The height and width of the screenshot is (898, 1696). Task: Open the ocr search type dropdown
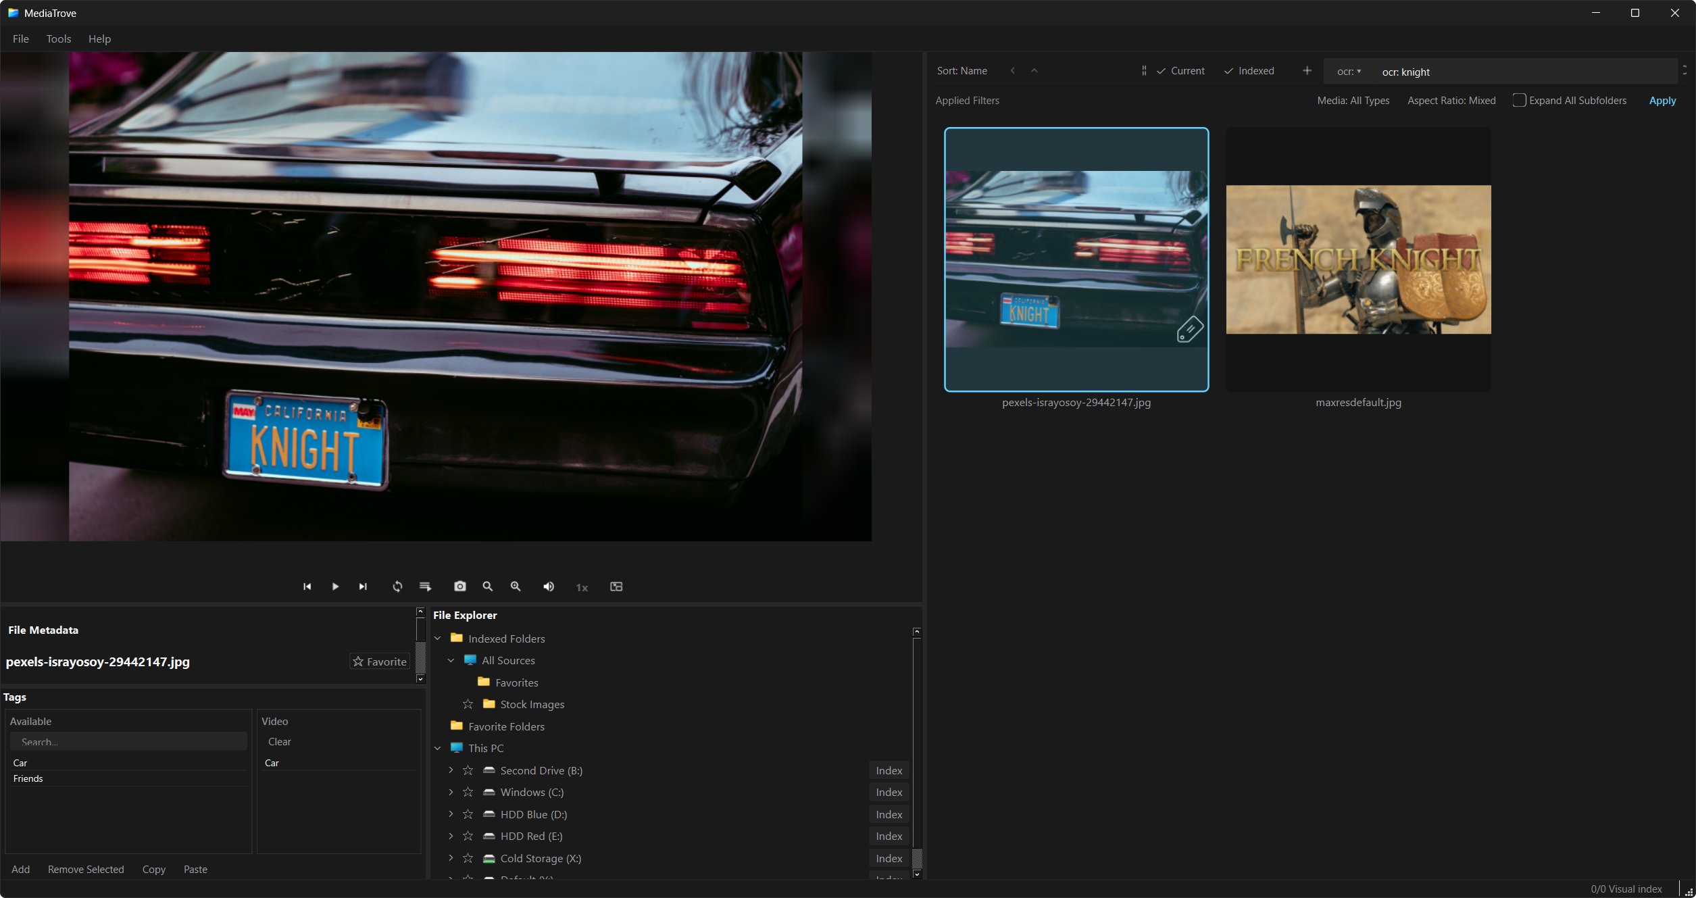[1349, 72]
